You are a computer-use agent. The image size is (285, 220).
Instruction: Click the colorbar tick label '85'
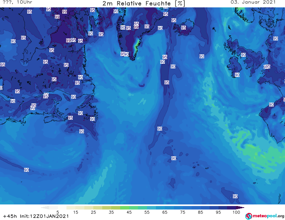pos(200,212)
